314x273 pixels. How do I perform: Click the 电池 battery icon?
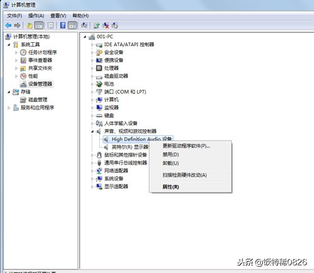(99, 84)
